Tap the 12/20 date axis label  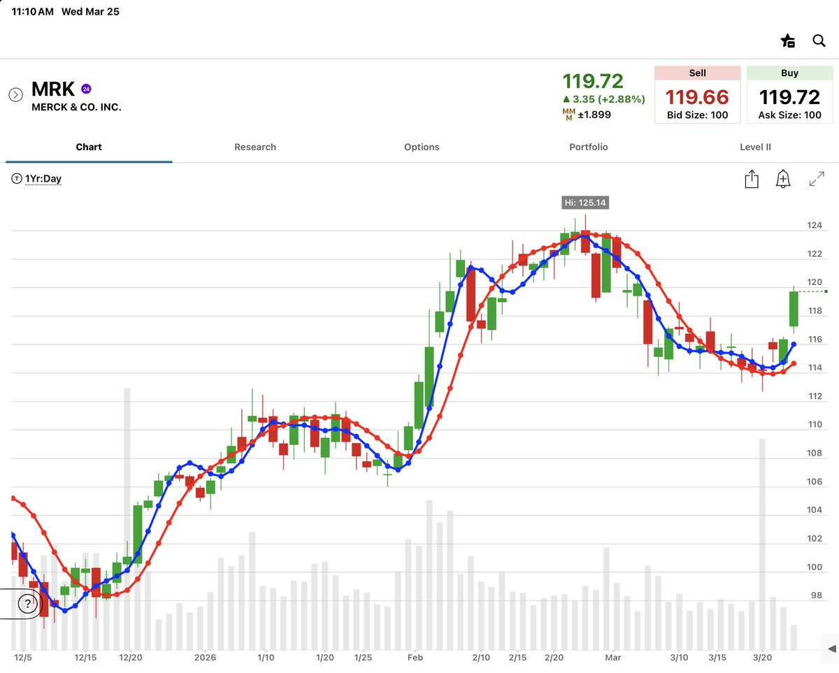pyautogui.click(x=131, y=658)
